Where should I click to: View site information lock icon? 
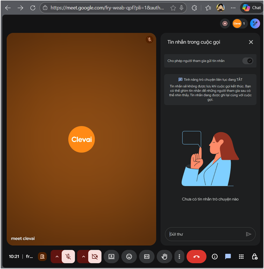pos(45,8)
